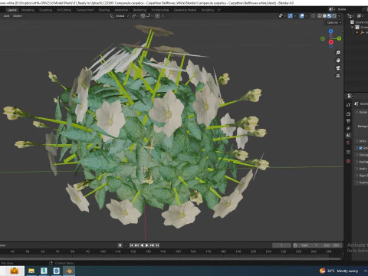
Task: Open the Global transform orientation dropdown
Action: point(120,16)
